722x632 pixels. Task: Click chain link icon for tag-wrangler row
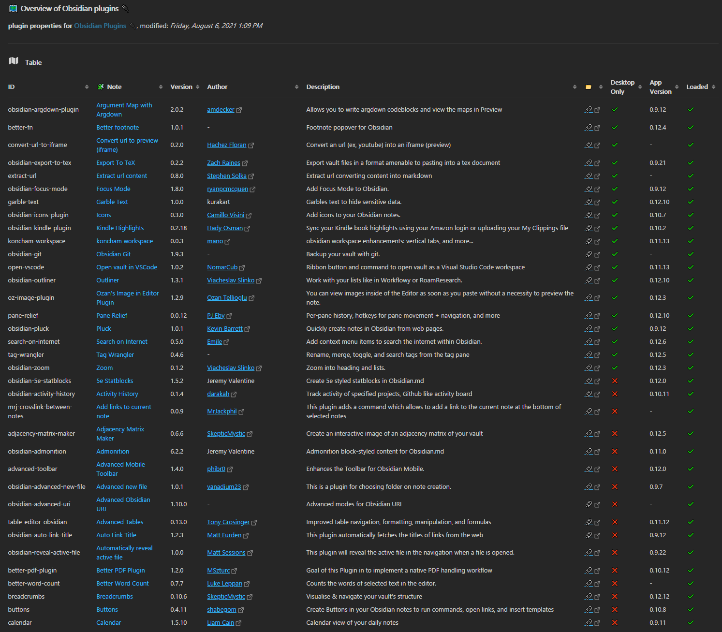point(589,355)
